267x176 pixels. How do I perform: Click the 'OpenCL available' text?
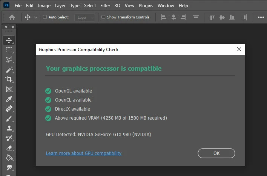73,100
